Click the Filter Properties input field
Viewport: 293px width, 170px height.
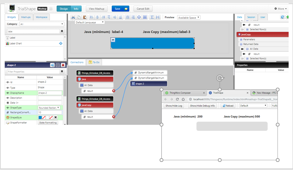coord(33,72)
